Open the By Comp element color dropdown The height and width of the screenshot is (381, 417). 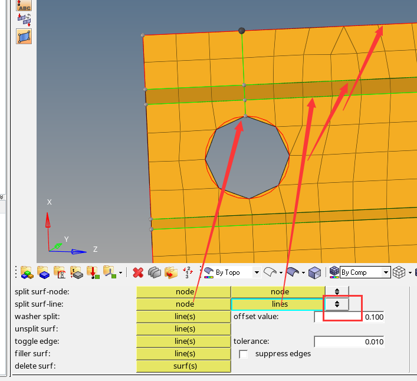coord(386,272)
